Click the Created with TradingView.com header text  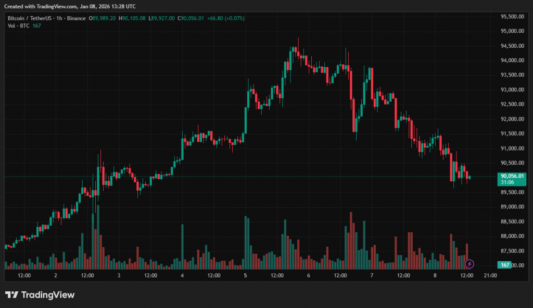pos(71,6)
